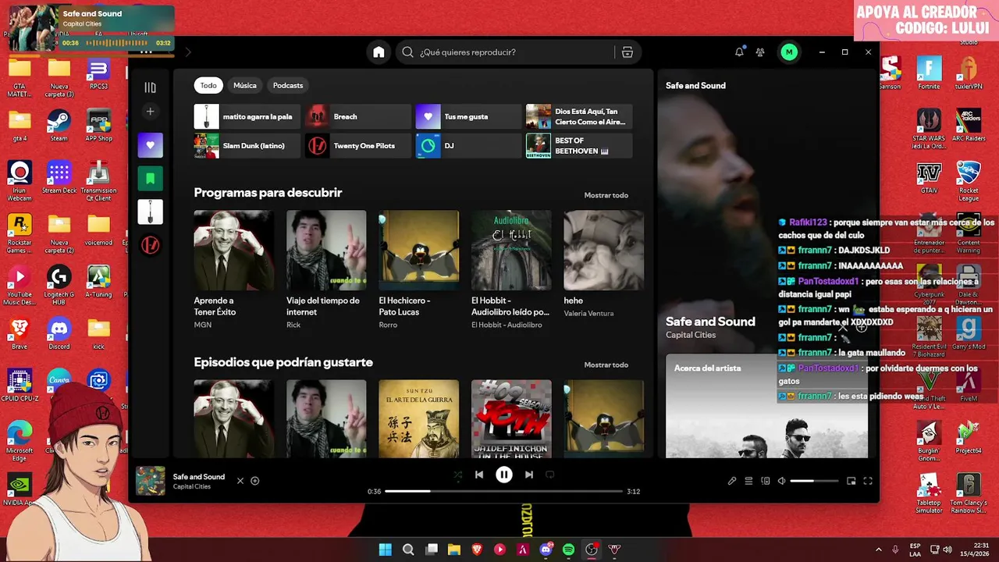
Task: Open the notifications bell in Spotify
Action: [739, 52]
